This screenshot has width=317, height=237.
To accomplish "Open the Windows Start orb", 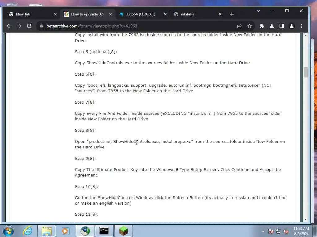I will click(x=8, y=231).
